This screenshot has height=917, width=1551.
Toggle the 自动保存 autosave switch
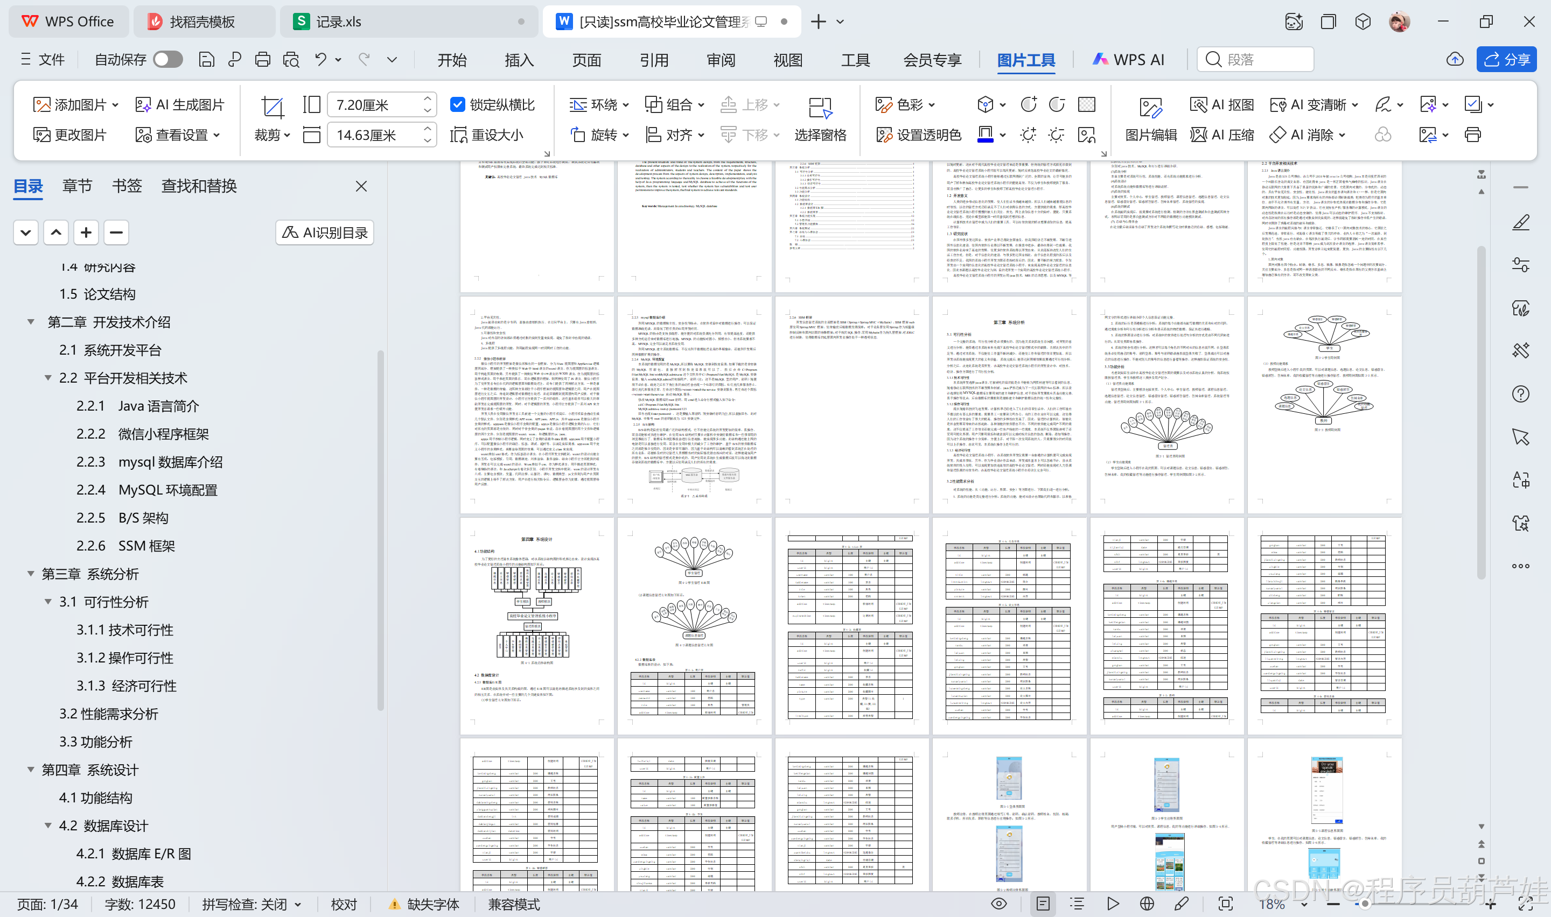click(x=167, y=59)
